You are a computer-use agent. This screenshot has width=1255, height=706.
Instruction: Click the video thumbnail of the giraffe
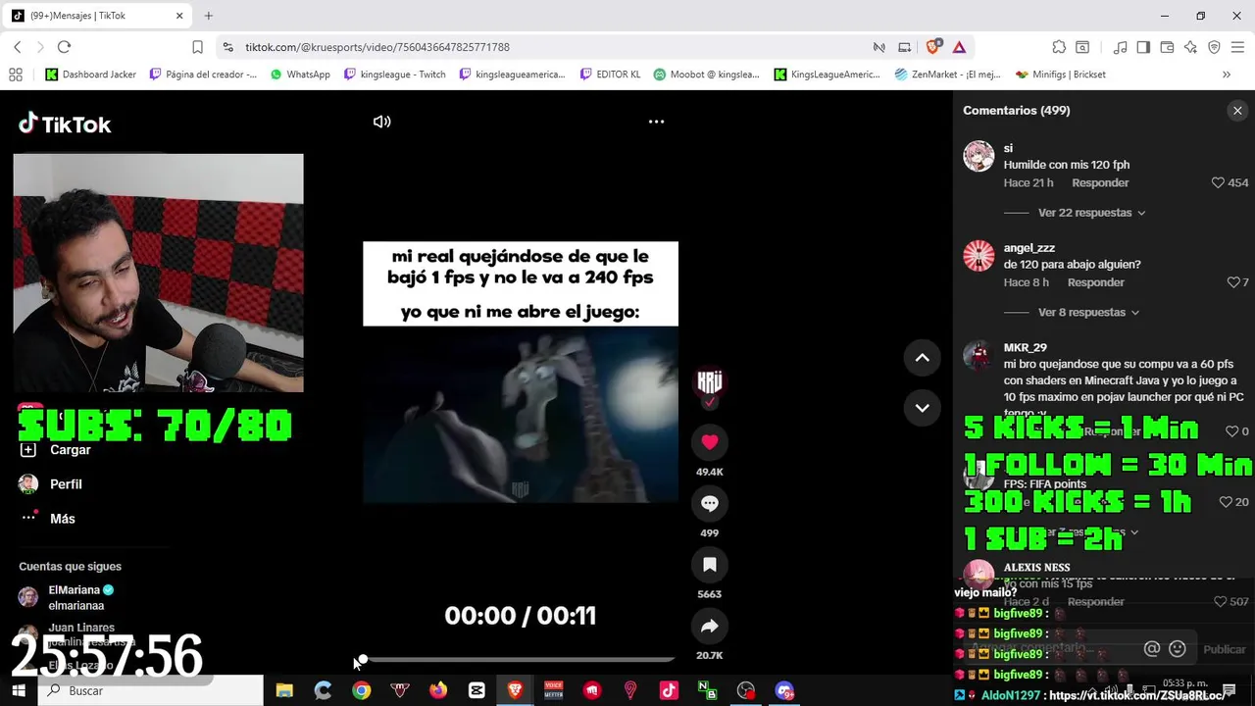521,414
